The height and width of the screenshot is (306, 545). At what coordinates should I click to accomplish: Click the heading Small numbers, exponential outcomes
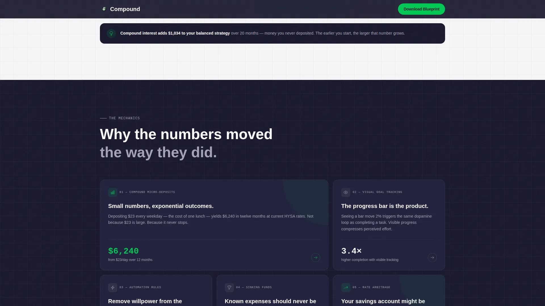[x=161, y=206]
